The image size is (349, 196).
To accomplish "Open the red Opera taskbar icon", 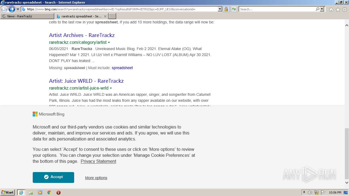I will pos(58,192).
